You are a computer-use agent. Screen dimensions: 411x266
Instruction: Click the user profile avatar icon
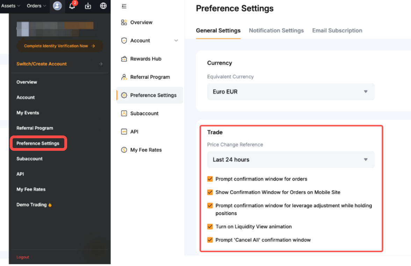tap(57, 6)
